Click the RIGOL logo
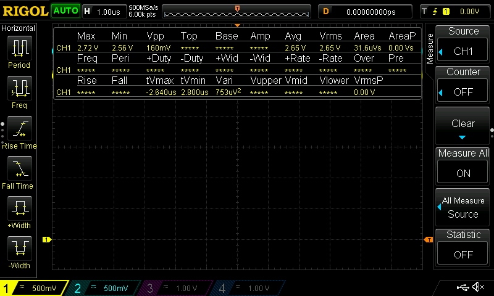The width and height of the screenshot is (494, 296). (25, 11)
